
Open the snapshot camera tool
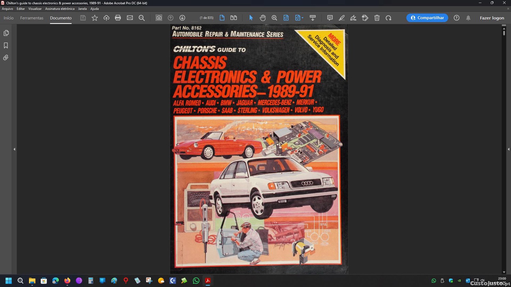159,18
